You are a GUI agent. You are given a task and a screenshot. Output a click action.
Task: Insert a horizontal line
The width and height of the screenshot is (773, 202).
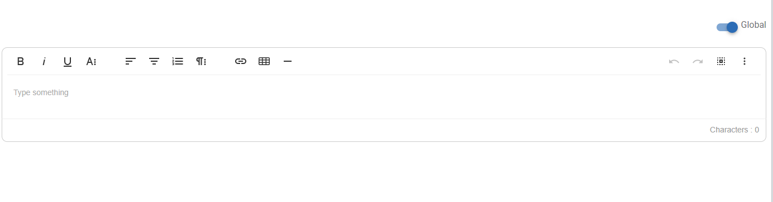coord(288,61)
